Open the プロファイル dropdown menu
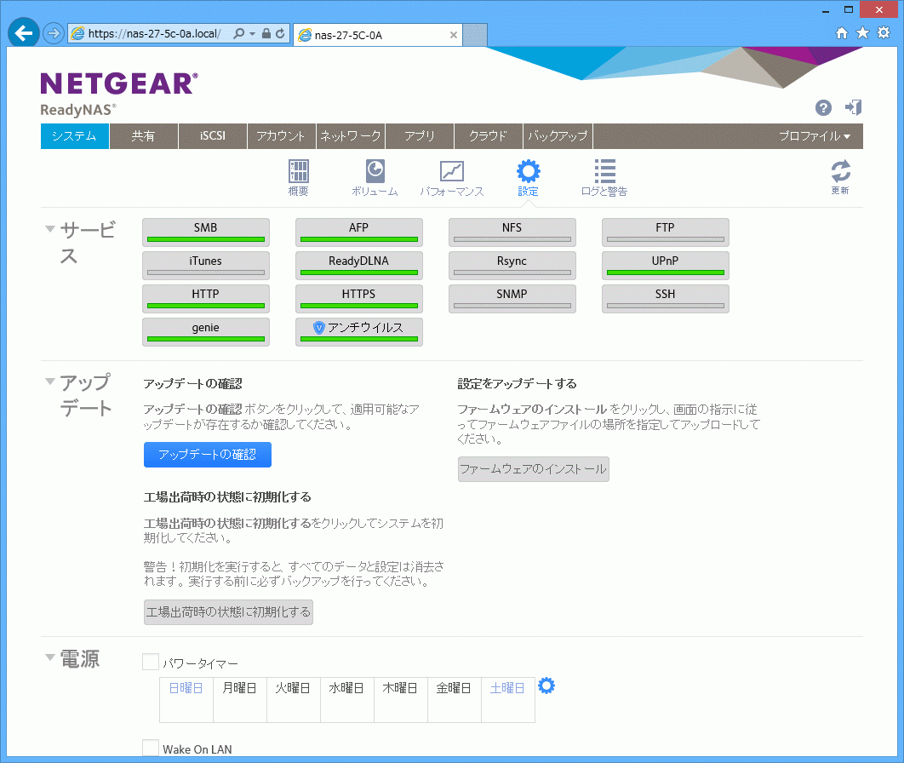The width and height of the screenshot is (904, 763). click(x=814, y=136)
